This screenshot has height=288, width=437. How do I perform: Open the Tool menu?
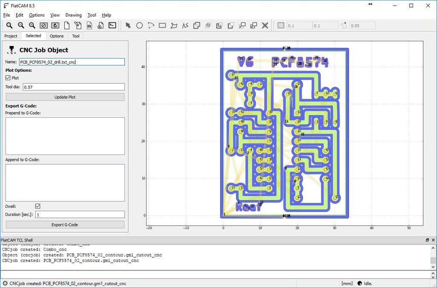92,15
